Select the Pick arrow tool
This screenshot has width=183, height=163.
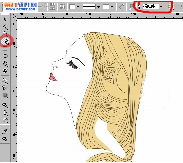5,19
